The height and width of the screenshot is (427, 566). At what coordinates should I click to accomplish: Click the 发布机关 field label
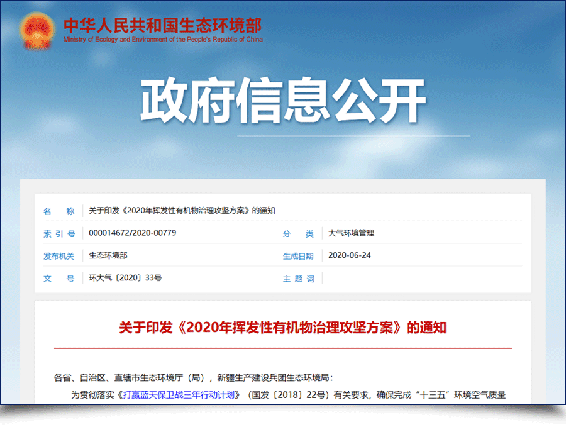[58, 257]
